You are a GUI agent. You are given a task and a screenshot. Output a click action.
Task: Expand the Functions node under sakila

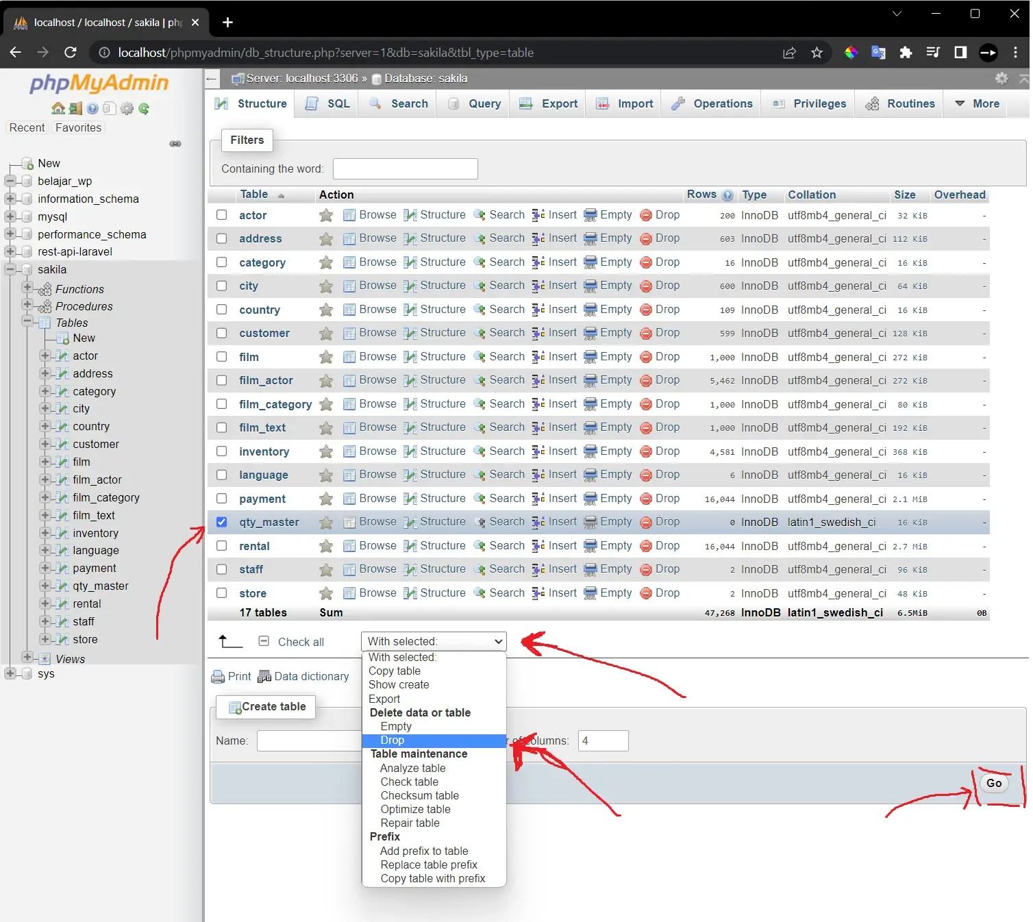coord(27,287)
